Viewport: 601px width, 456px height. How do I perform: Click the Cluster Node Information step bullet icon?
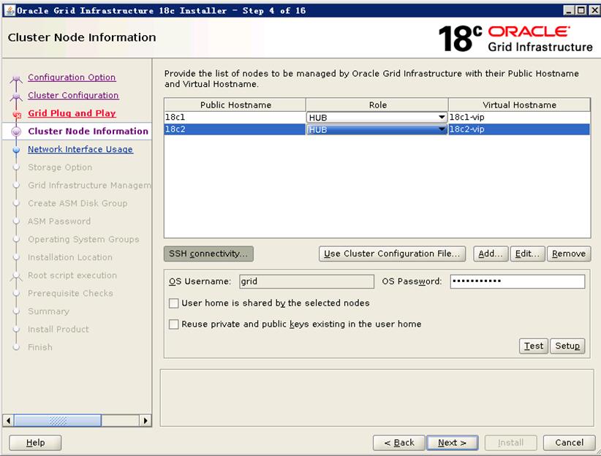tap(16, 132)
